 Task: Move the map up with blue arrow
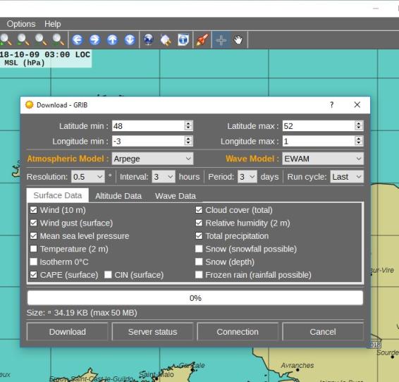tap(113, 40)
